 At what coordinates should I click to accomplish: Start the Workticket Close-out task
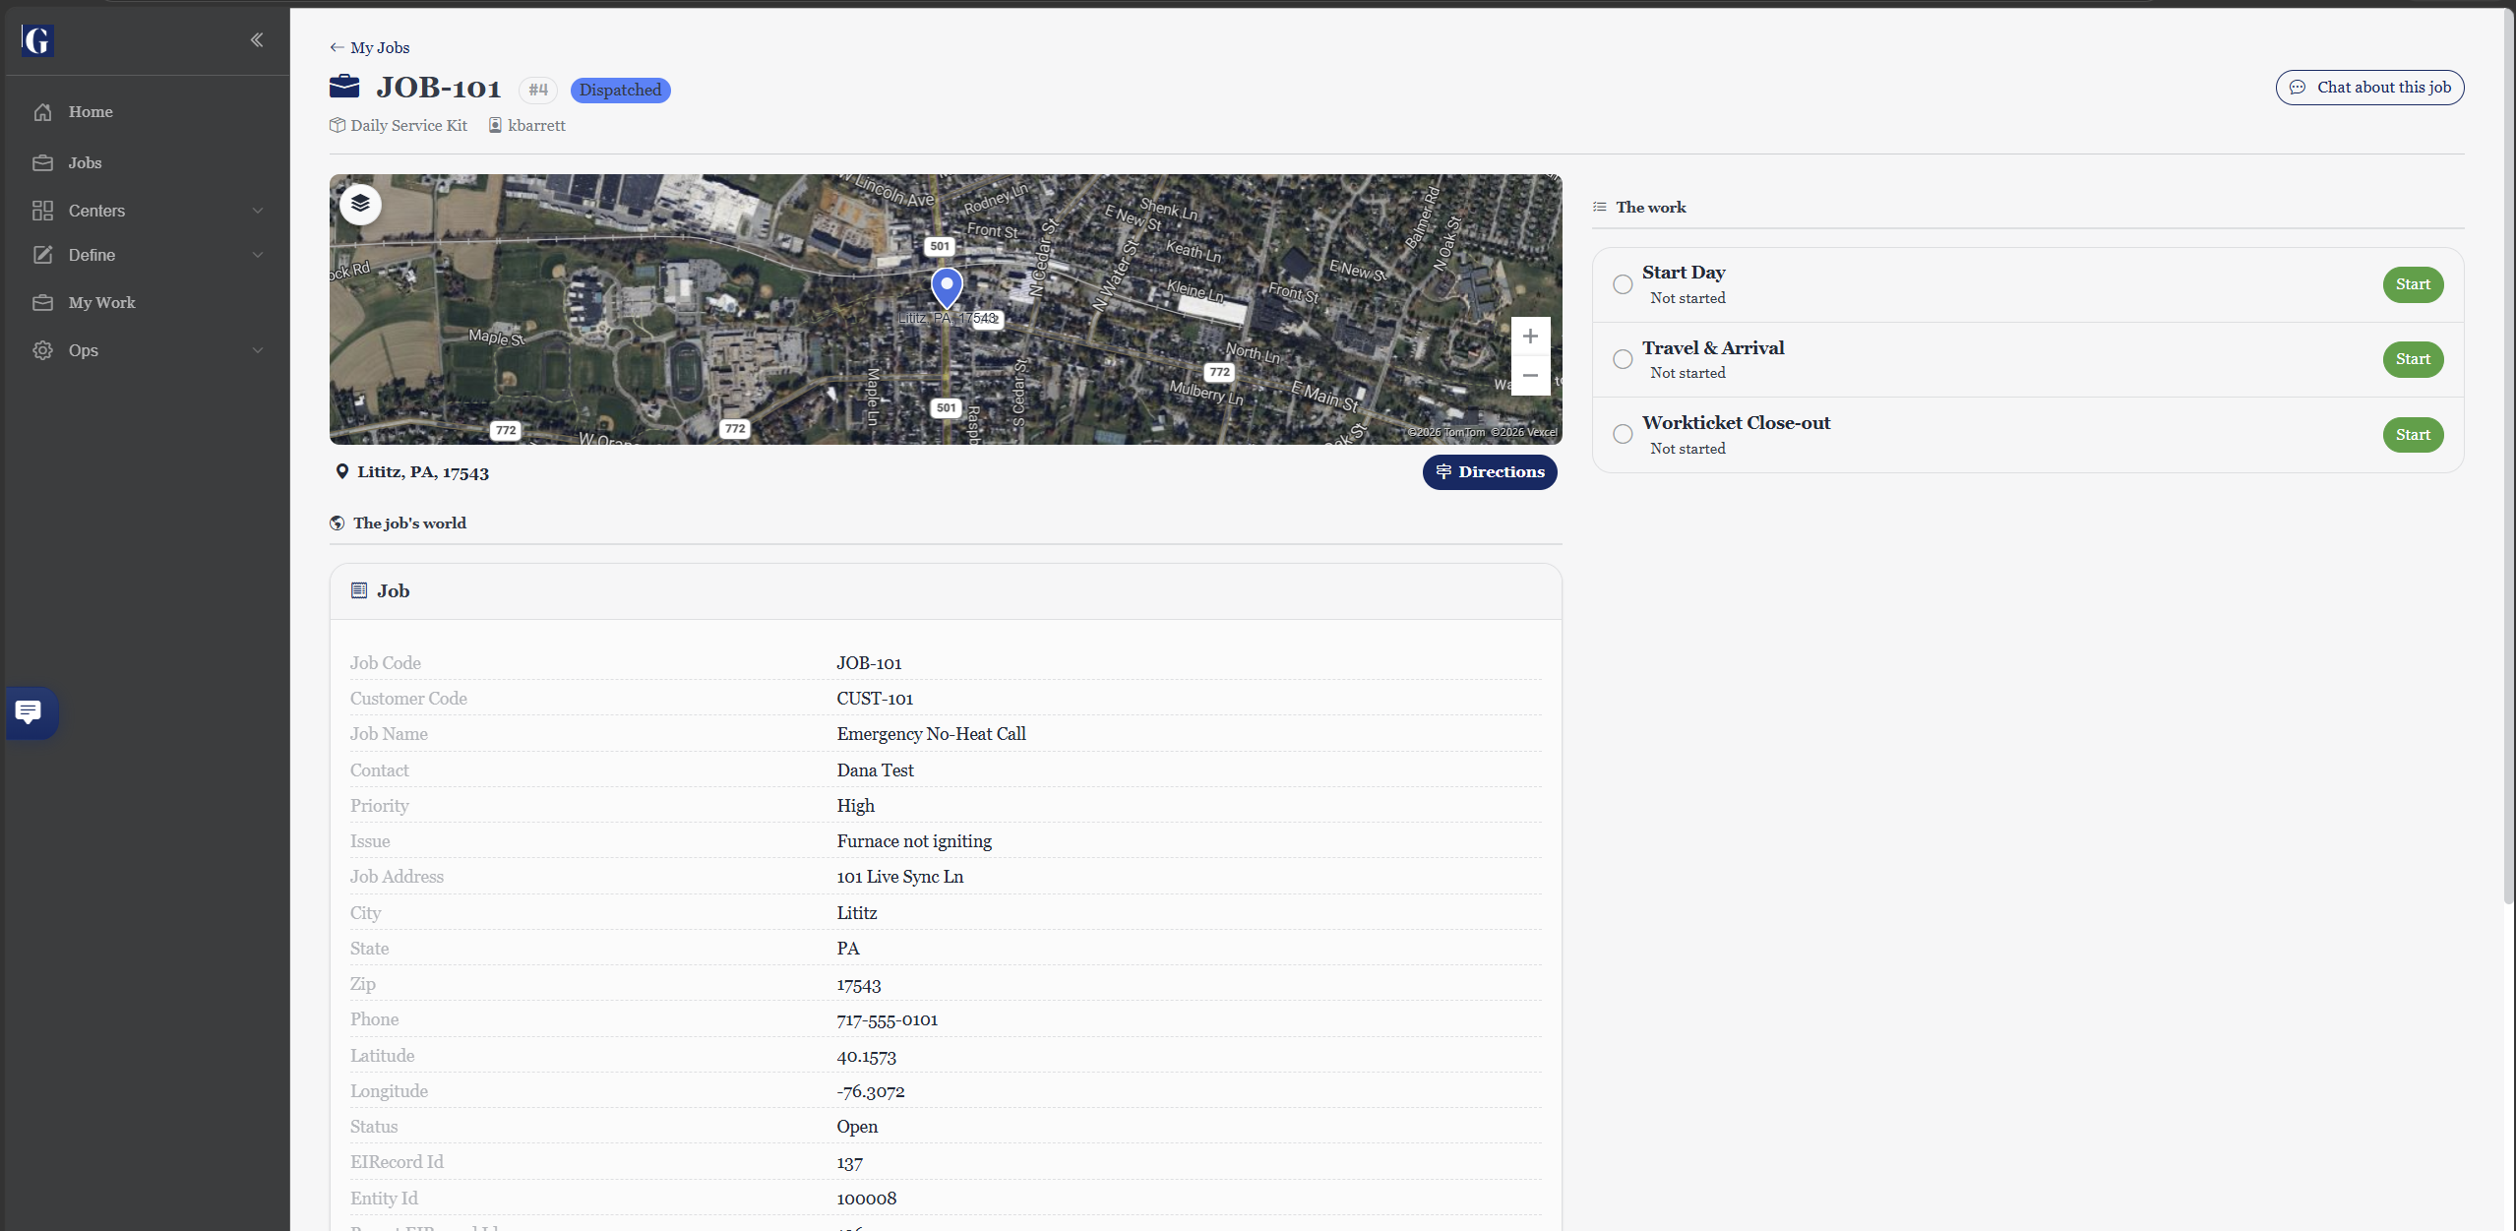(x=2413, y=435)
